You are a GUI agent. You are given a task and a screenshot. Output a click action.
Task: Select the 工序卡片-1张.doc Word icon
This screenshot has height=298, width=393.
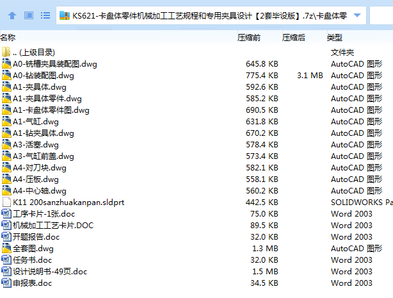[x=6, y=213]
